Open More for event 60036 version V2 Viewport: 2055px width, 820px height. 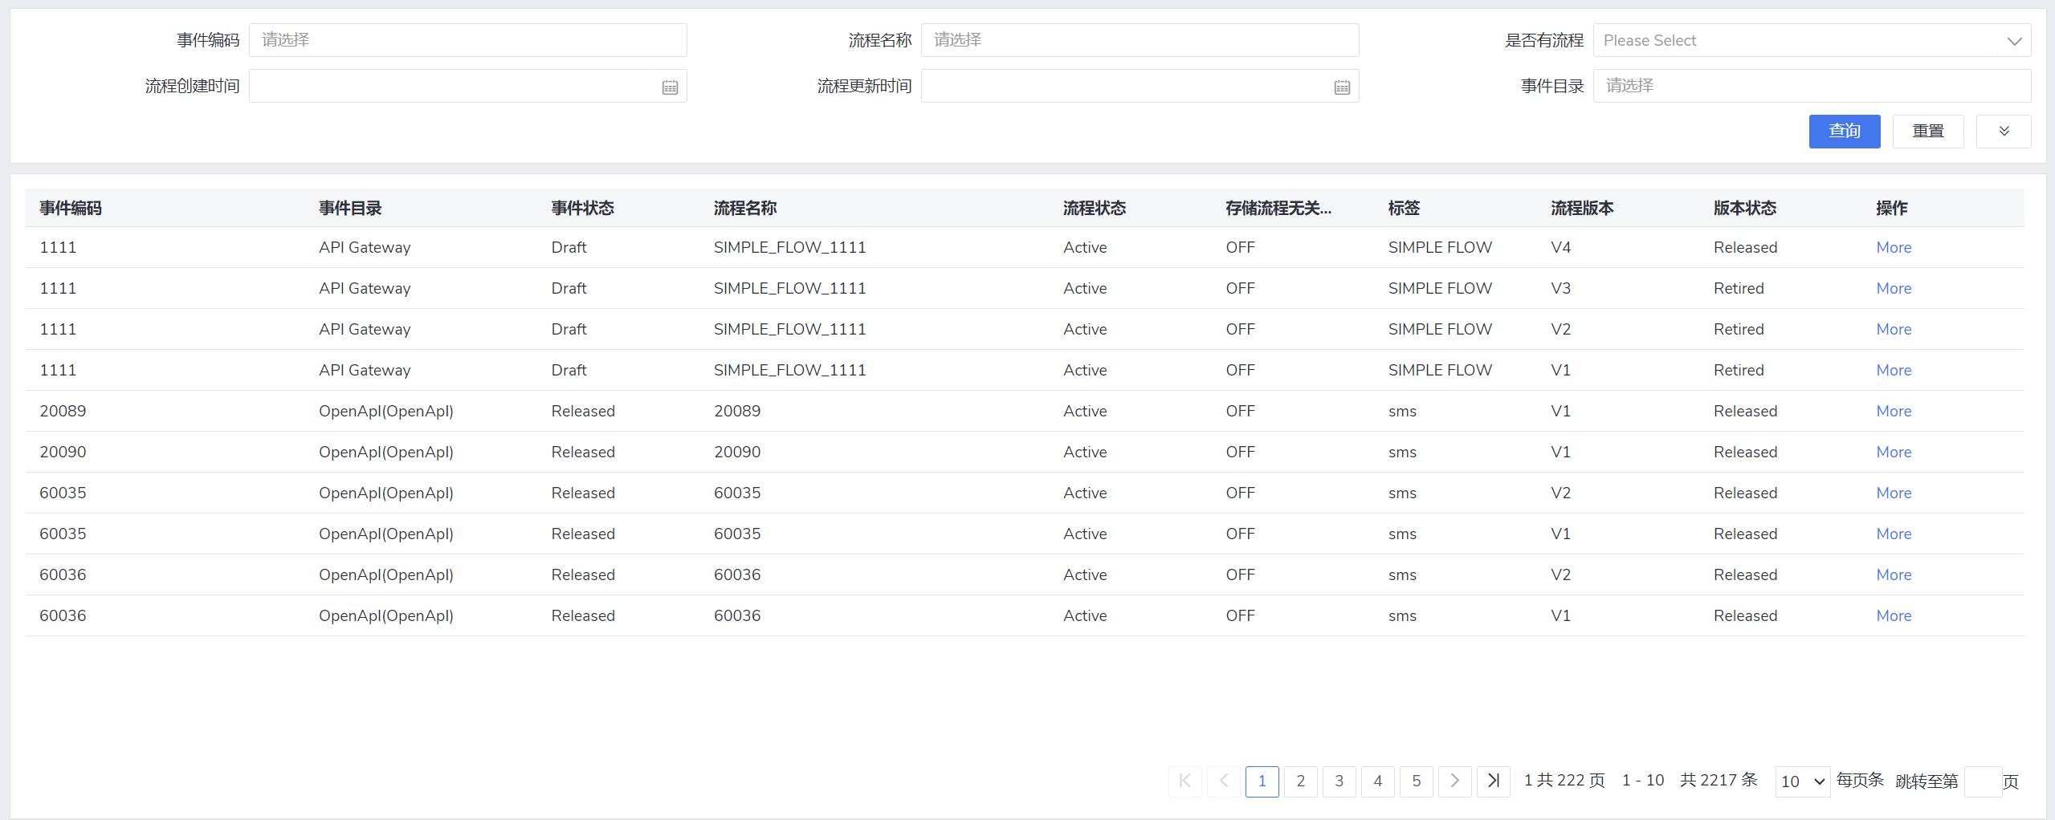1894,574
